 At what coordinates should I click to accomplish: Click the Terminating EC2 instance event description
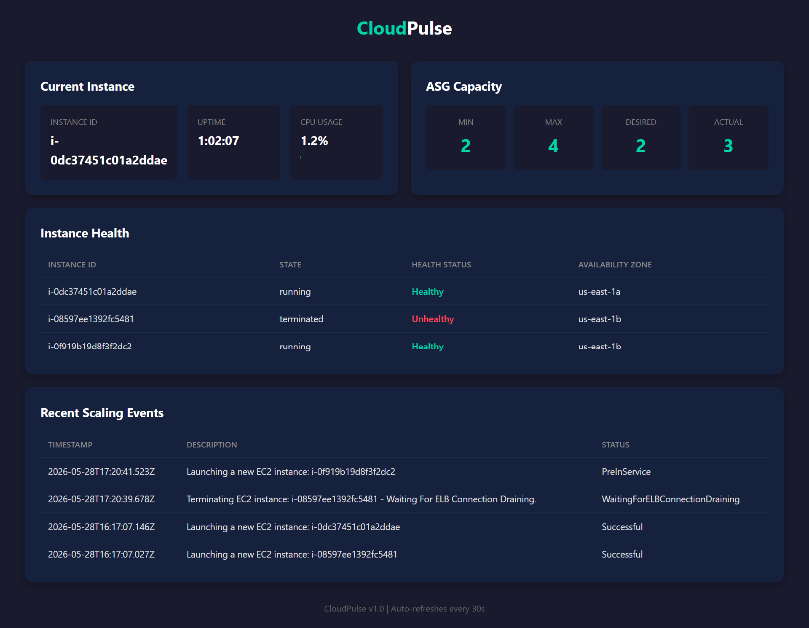(x=361, y=499)
